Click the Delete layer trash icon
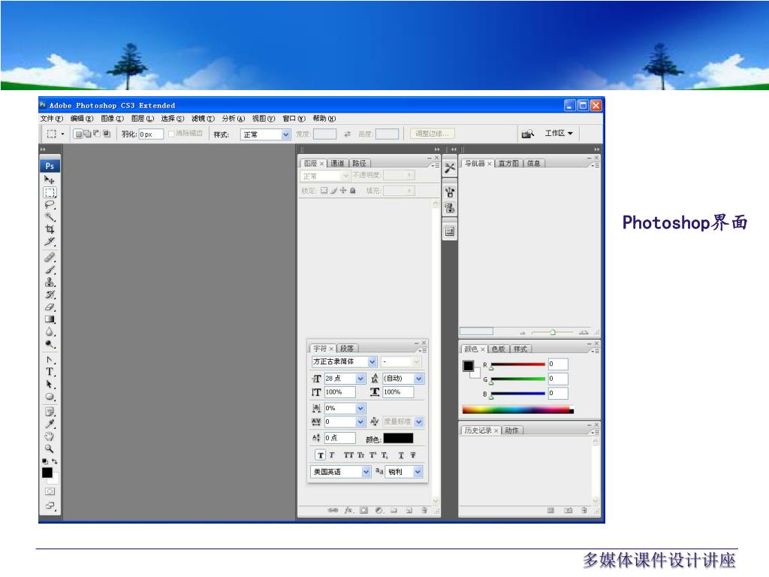The width and height of the screenshot is (769, 577). pyautogui.click(x=424, y=510)
